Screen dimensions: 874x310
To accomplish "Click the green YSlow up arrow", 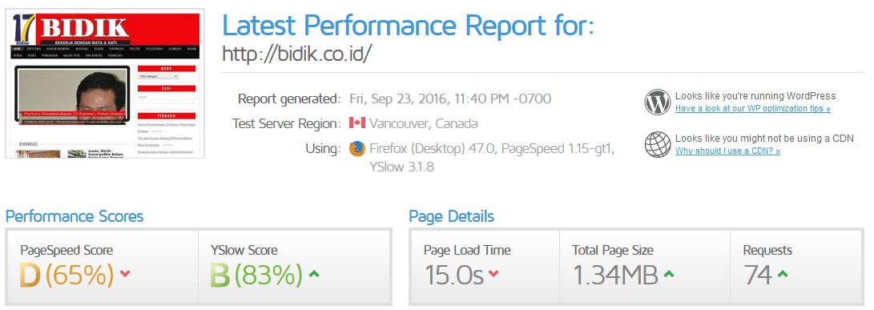I will tap(314, 274).
